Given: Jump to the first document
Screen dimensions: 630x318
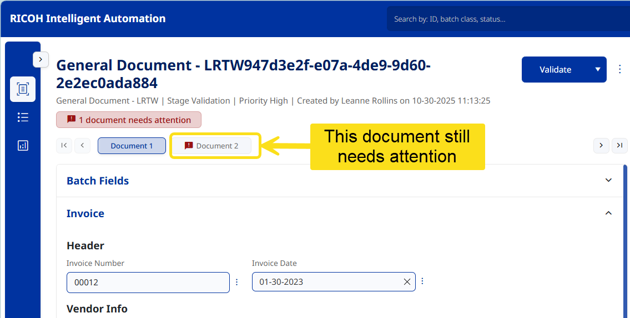Looking at the screenshot, I should point(64,146).
